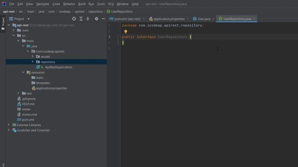The width and height of the screenshot is (298, 167).
Task: Click Scratches and Consoles icon
Action: click(x=14, y=130)
